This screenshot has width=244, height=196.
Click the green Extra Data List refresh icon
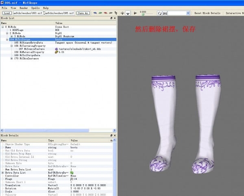point(72,172)
